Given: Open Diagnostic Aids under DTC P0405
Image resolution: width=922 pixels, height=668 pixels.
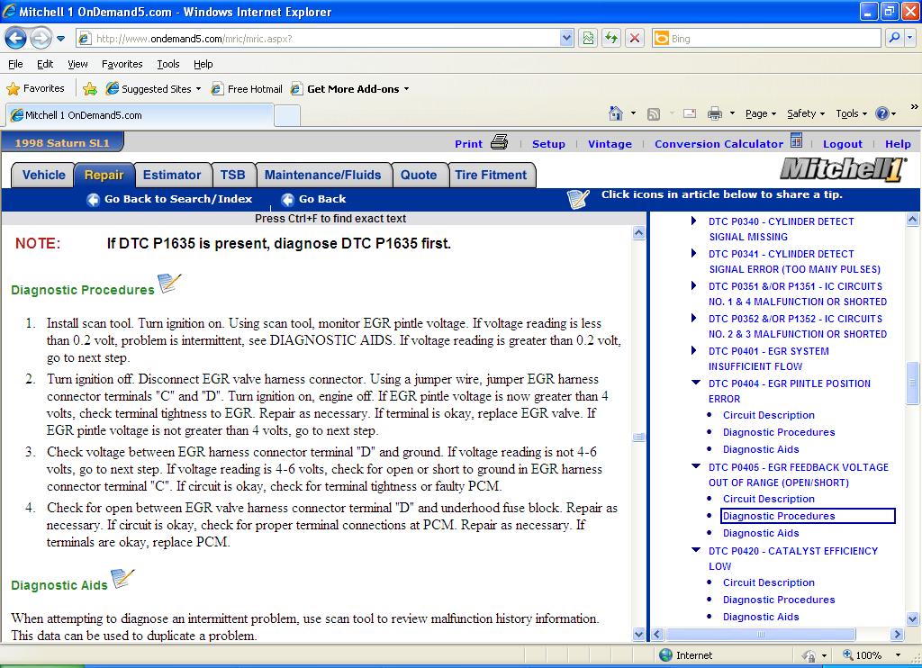Looking at the screenshot, I should click(x=761, y=533).
